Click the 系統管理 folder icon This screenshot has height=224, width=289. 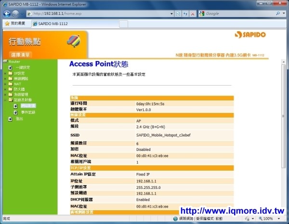point(11,95)
